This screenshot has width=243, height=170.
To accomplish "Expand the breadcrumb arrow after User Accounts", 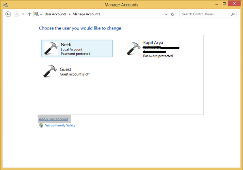I will click(x=69, y=14).
